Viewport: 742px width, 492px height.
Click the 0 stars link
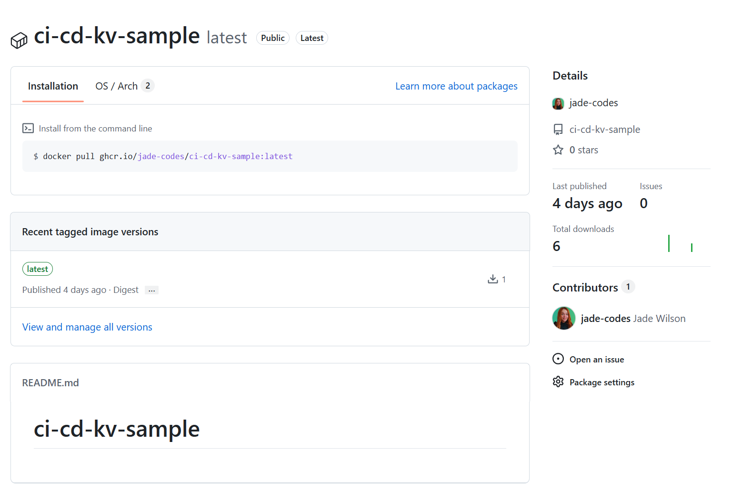point(584,150)
